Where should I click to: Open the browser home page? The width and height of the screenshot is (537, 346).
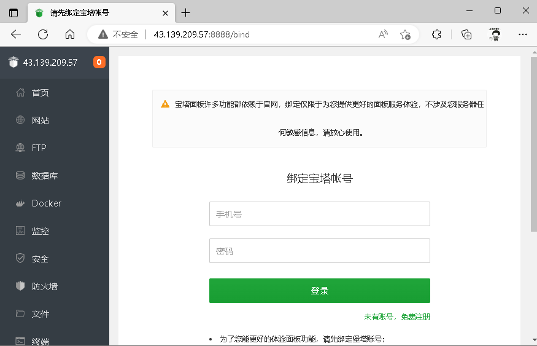pos(70,34)
